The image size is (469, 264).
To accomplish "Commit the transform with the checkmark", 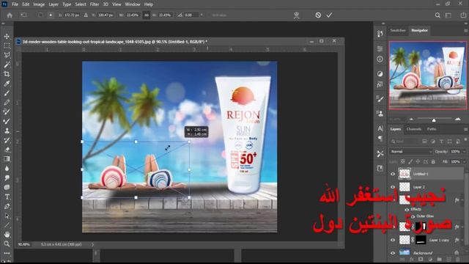I will tap(329, 15).
